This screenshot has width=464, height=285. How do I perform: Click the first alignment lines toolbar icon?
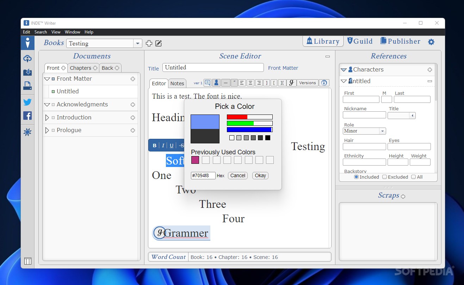(x=242, y=83)
